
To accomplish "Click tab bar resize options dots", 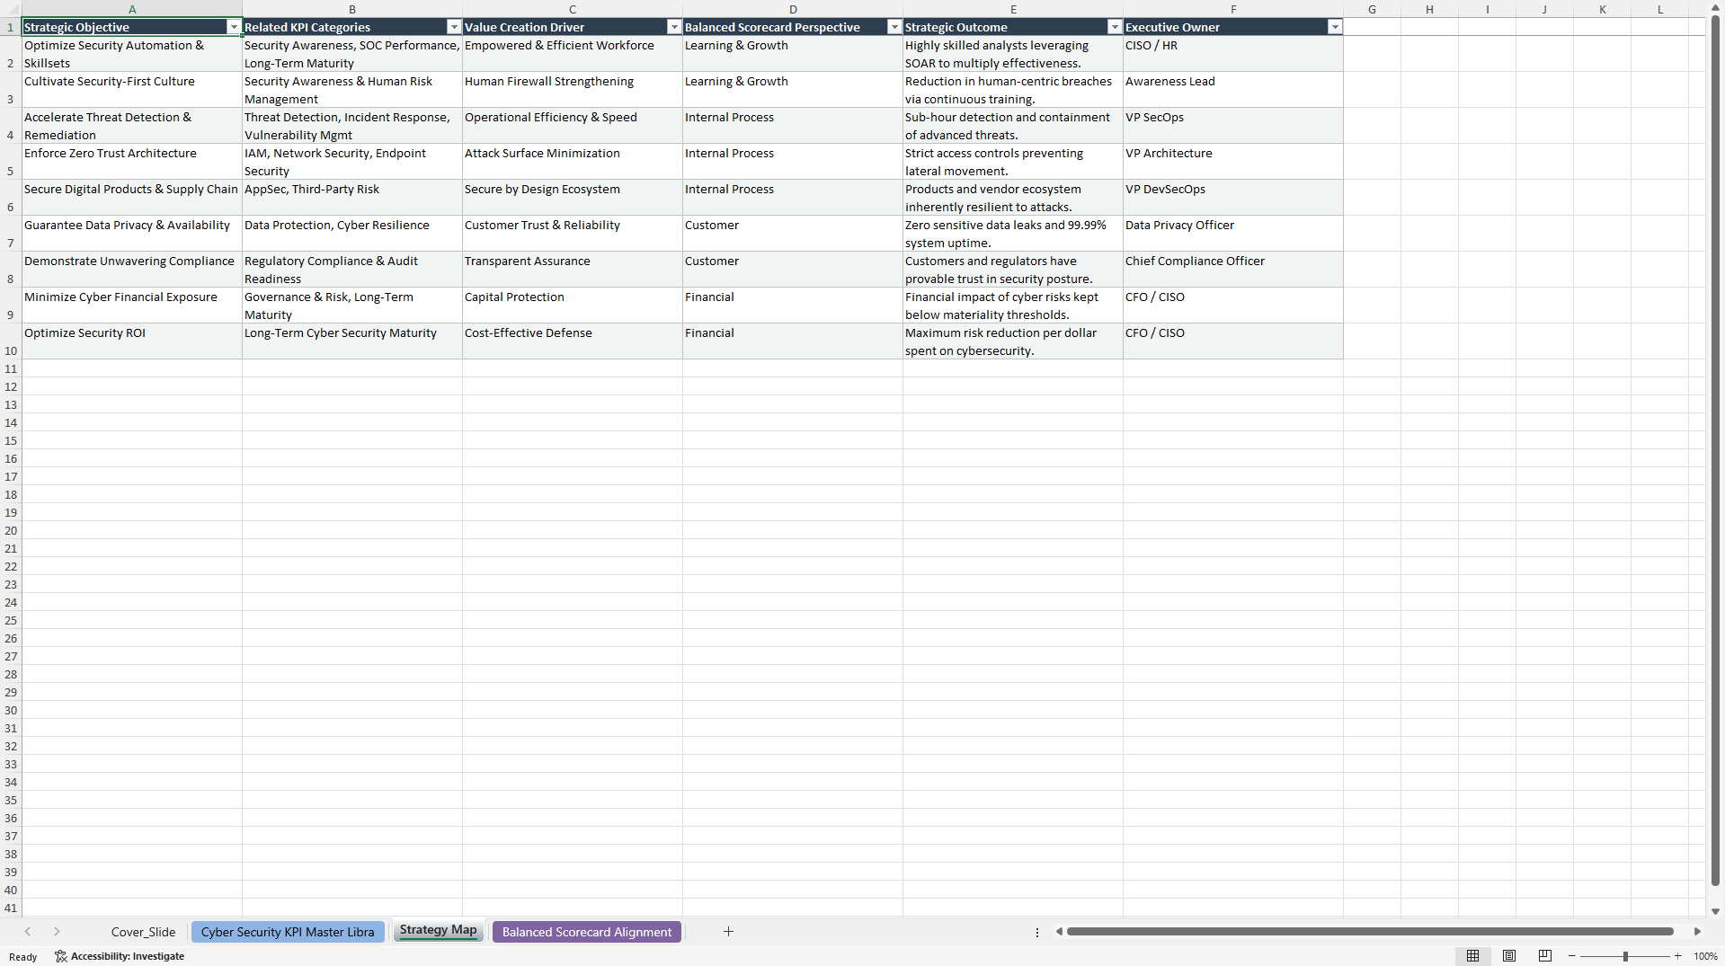I will 1037,932.
